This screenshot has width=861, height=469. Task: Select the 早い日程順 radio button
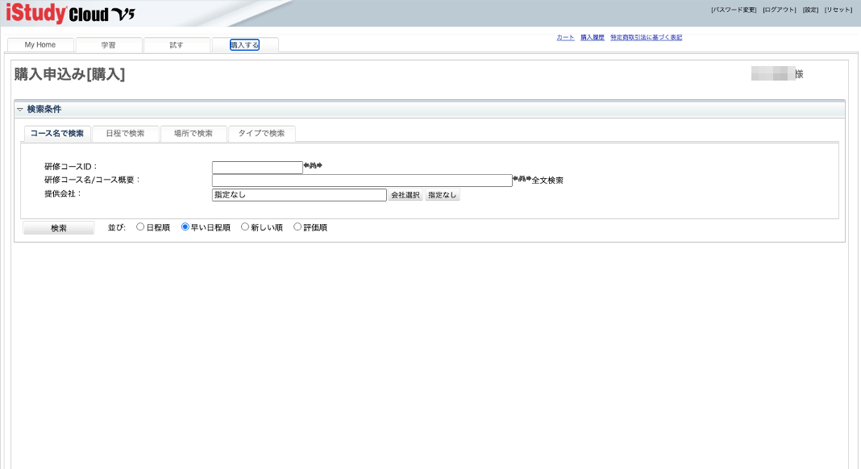point(185,227)
